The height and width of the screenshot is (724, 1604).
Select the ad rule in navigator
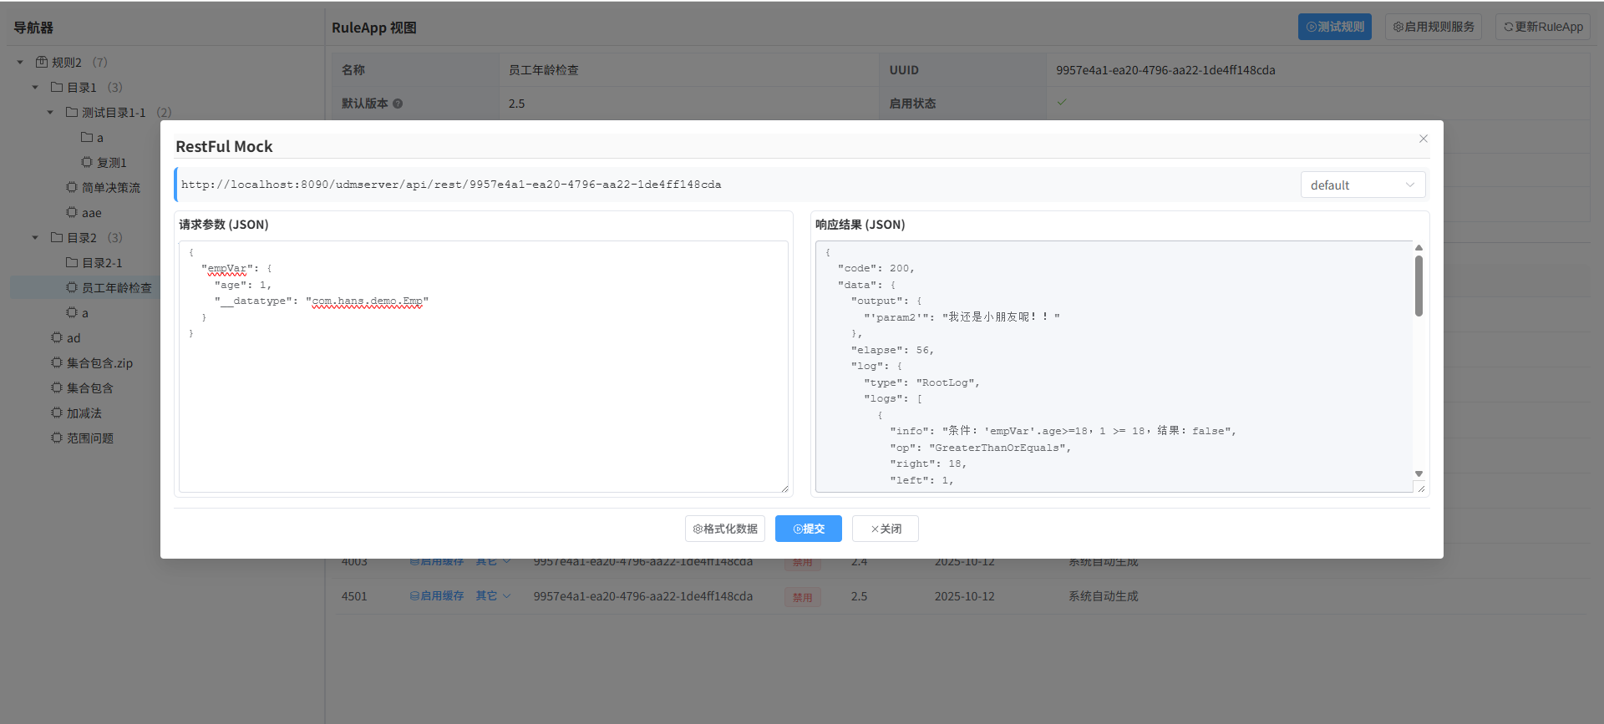tap(74, 337)
